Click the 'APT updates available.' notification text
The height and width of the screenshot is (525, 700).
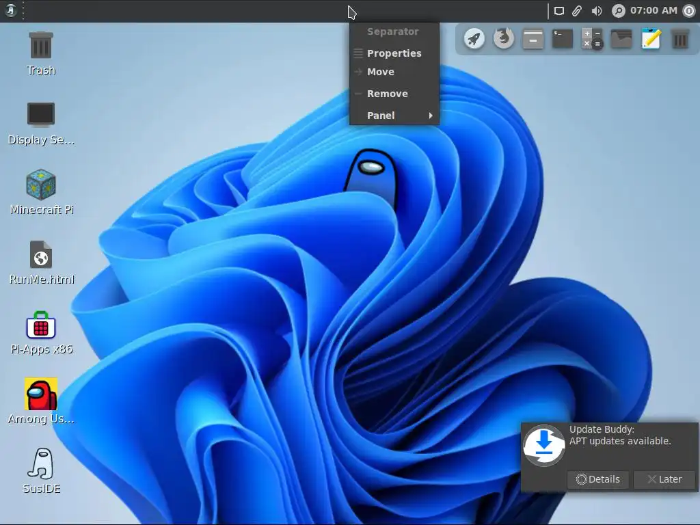tap(620, 441)
